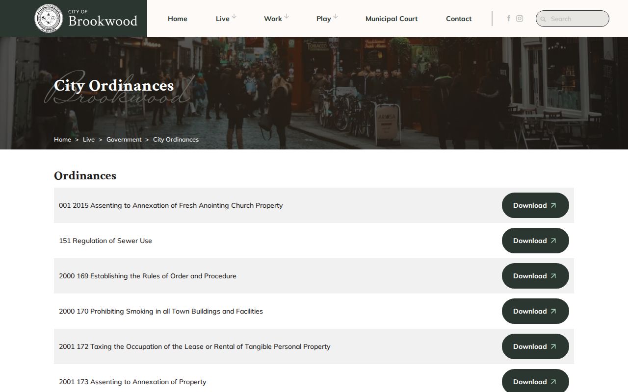Download 2000 169 Rules of Order ordinance

tap(535, 276)
